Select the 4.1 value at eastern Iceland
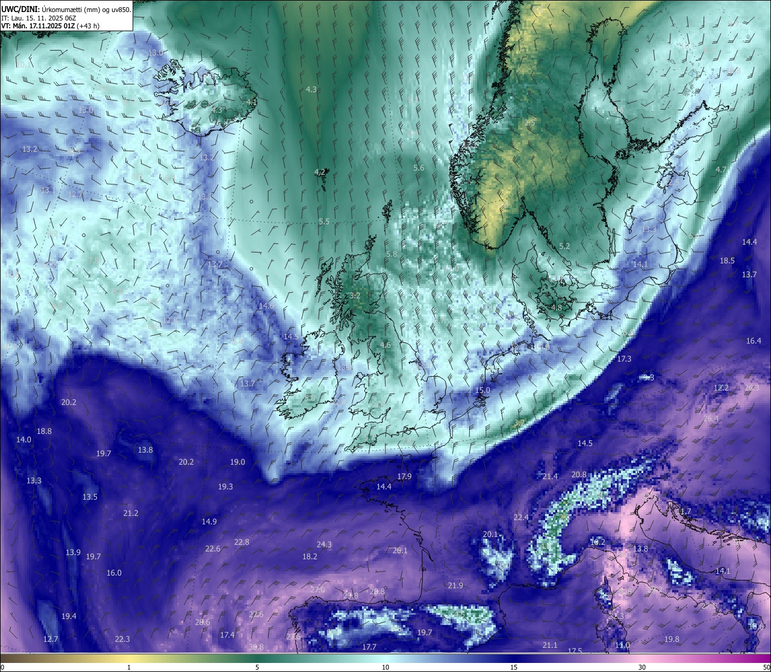Image resolution: width=771 pixels, height=672 pixels. pos(252,102)
